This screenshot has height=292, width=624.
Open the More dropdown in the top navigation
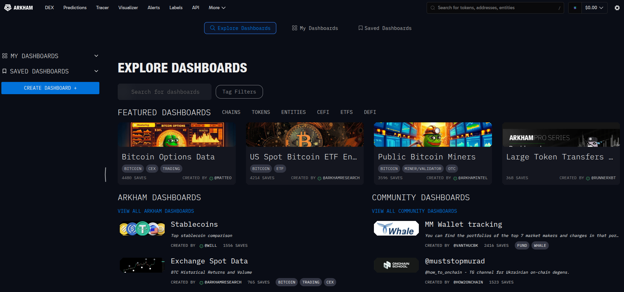217,7
